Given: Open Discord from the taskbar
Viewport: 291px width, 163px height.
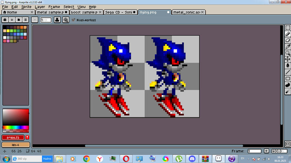Looking at the screenshot, I should pos(192,159).
